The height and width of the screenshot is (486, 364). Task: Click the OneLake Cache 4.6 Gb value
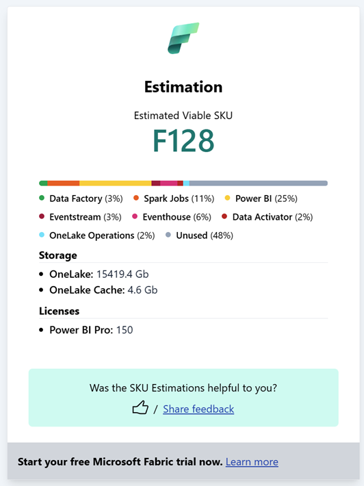142,290
